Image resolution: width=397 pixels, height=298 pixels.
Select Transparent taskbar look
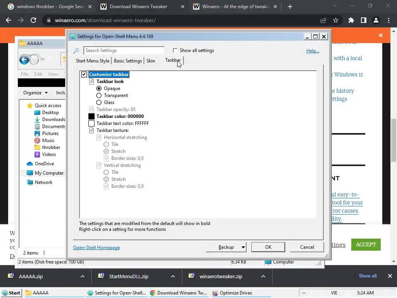click(x=99, y=95)
